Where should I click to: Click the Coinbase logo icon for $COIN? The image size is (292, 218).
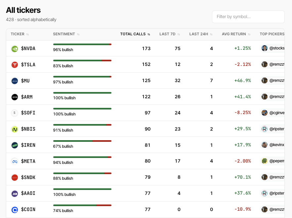(x=15, y=210)
